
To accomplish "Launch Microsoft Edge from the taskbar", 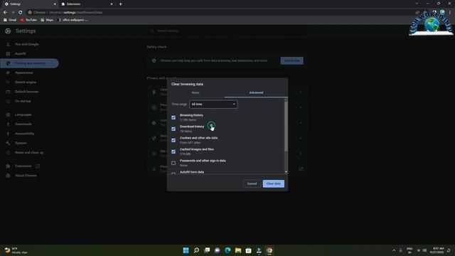I will 227,250.
